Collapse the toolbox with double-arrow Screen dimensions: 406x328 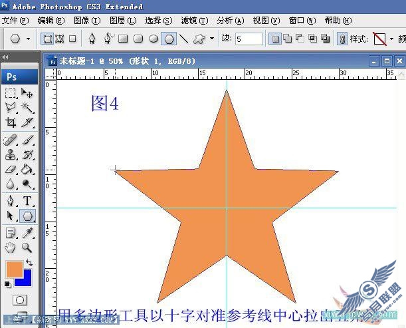pos(5,57)
